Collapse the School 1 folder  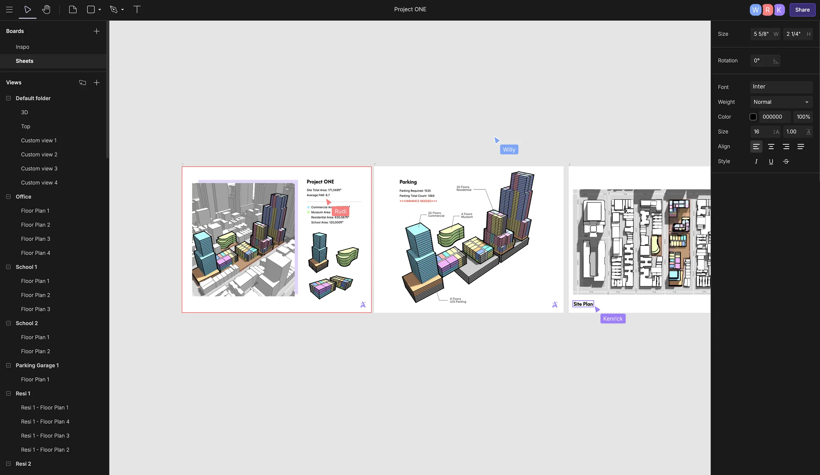tap(8, 267)
